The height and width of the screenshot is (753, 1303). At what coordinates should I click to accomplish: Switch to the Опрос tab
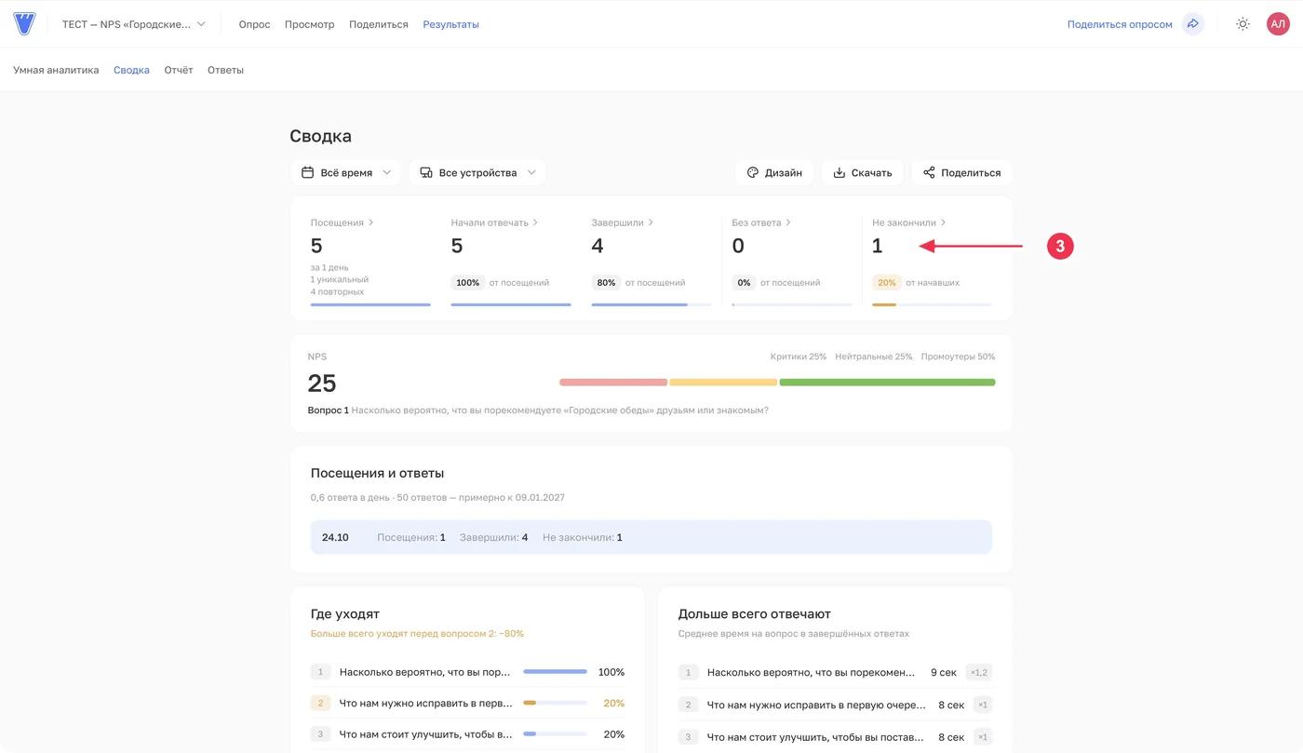point(254,24)
